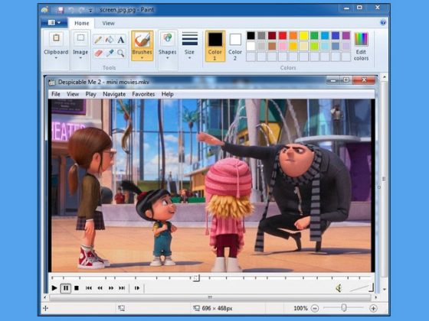Viewport: 429px width, 321px height.
Task: Click the video seek bar thumb
Action: (196, 278)
